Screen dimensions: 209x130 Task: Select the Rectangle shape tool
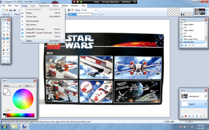[4, 57]
